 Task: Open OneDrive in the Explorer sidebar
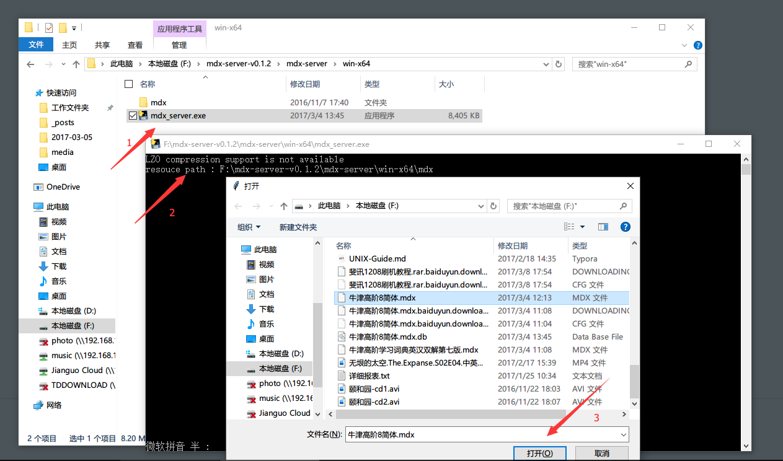[63, 187]
